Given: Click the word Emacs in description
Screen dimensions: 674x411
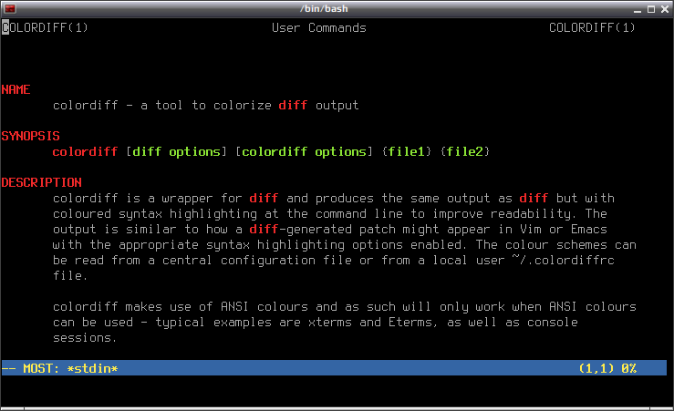Looking at the screenshot, I should click(x=588, y=229).
